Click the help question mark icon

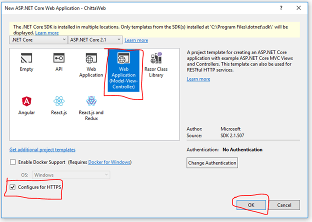pos(281,8)
